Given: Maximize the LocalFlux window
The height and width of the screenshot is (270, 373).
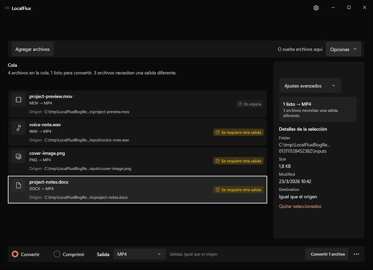Looking at the screenshot, I should click(349, 8).
